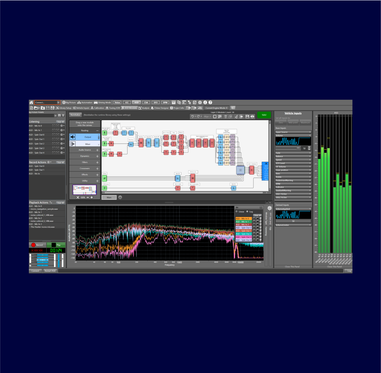The height and width of the screenshot is (373, 381).
Task: Expand the Crossovers module category
Action: (97, 168)
